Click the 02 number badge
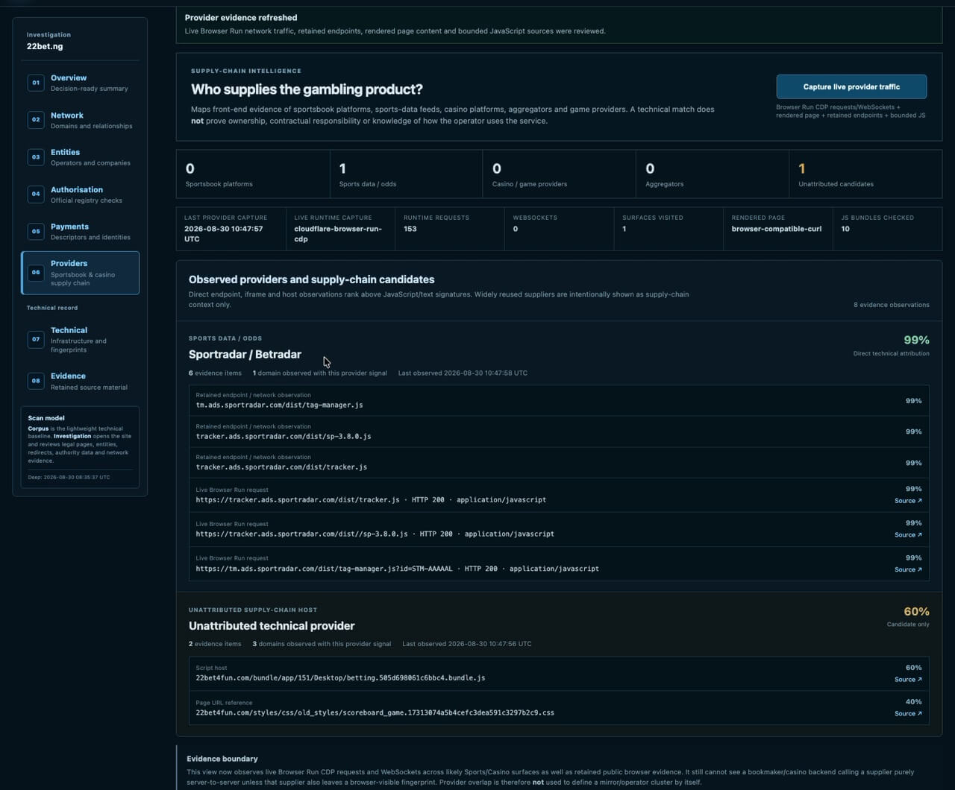Image resolution: width=955 pixels, height=790 pixels. [36, 120]
